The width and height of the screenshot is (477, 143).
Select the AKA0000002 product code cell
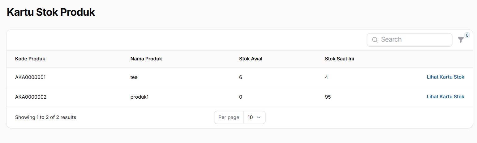[x=31, y=97]
